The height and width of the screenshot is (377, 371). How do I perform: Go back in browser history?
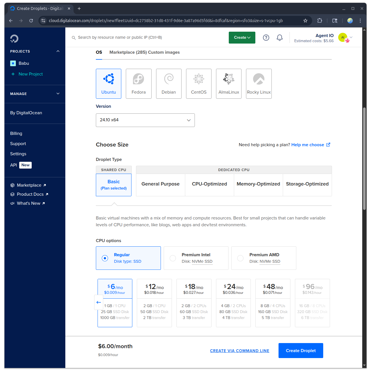[11, 21]
